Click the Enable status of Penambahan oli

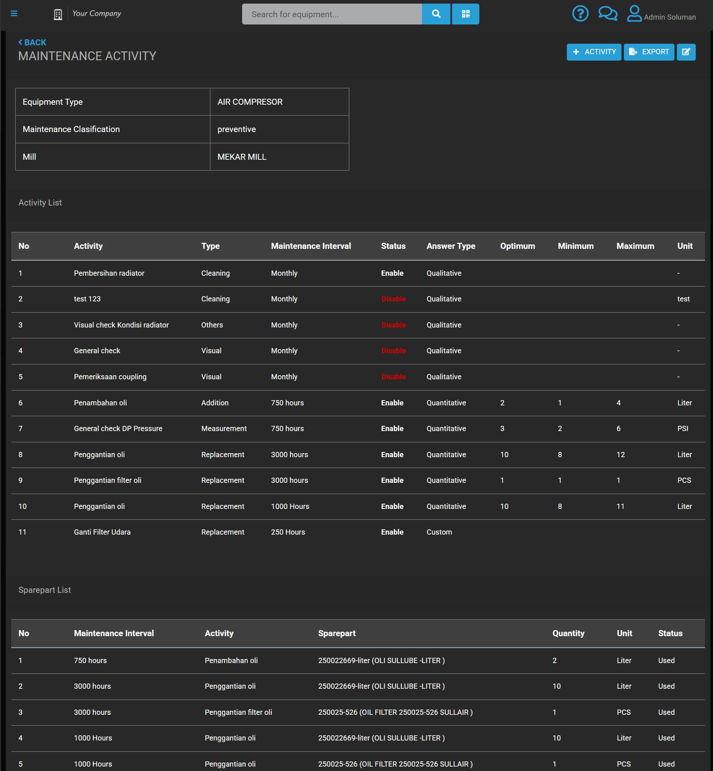392,403
